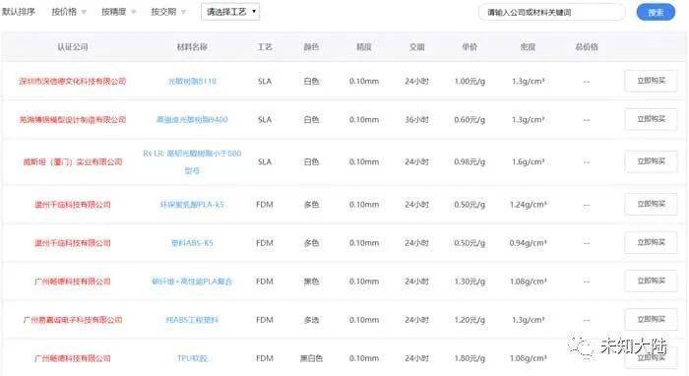Click the 精度 column header
This screenshot has height=376, width=689.
pos(364,47)
